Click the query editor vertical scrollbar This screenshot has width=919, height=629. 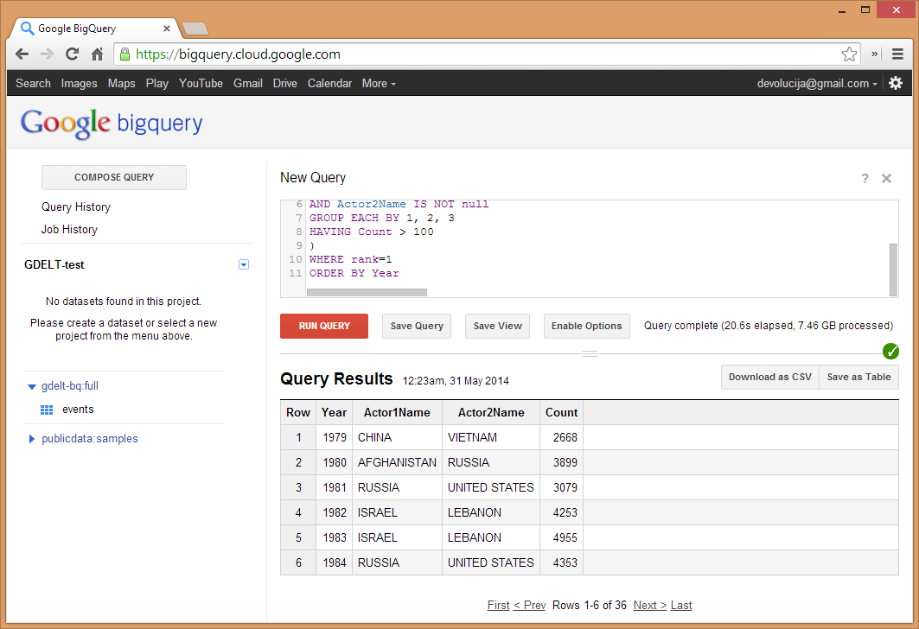tap(893, 269)
